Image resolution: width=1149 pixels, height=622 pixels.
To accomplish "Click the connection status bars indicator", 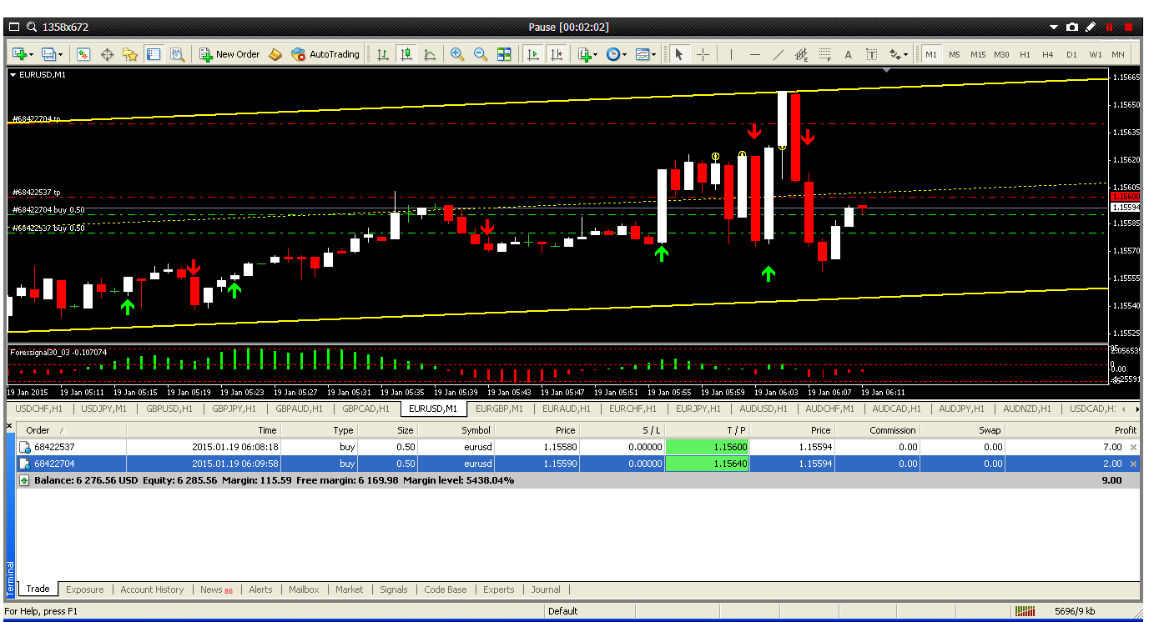I will tap(1025, 611).
